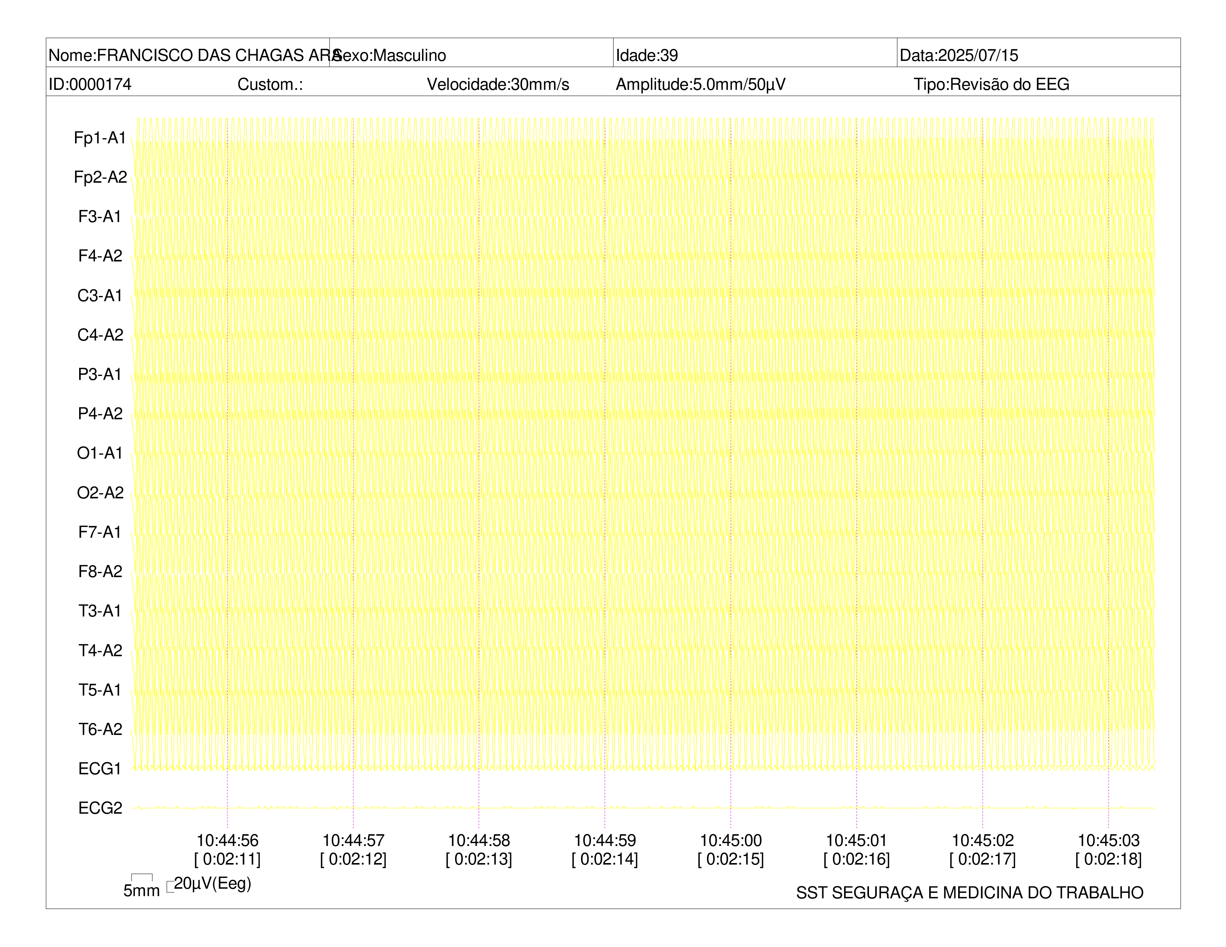The width and height of the screenshot is (1226, 947).
Task: Click the elapsed time [ 0:02:11]
Action: (x=227, y=859)
